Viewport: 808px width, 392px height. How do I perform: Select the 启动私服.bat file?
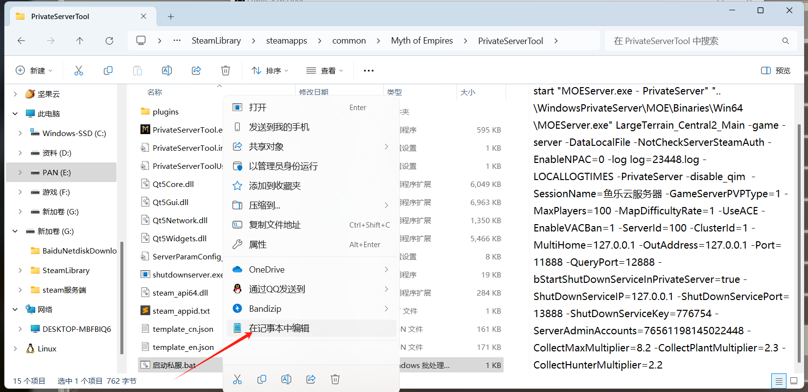click(x=174, y=365)
